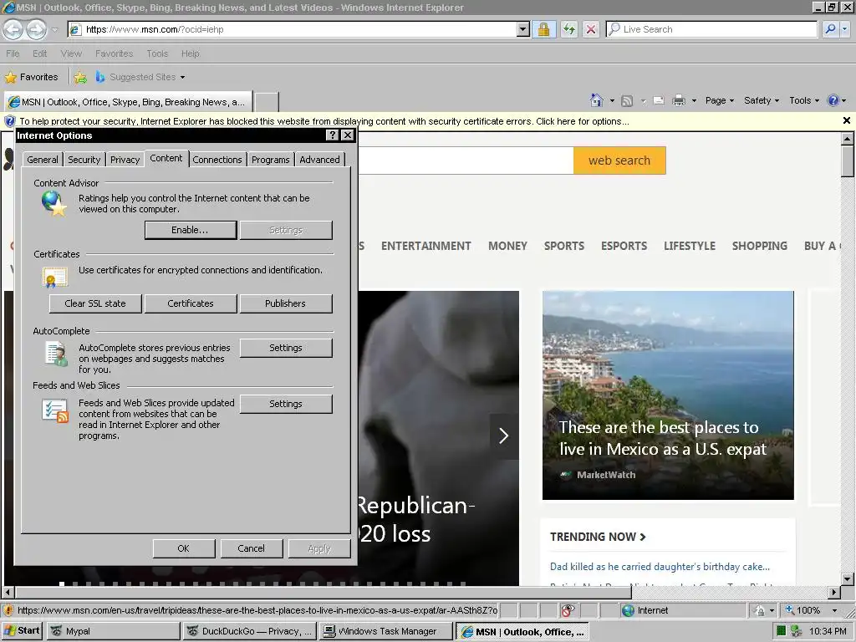Image resolution: width=856 pixels, height=642 pixels.
Task: Switch to the General tab
Action: tap(43, 160)
